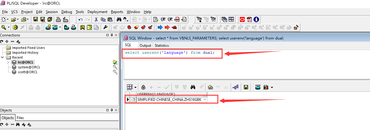Toggle the result grid lock icon
This screenshot has height=130, width=370.
143,87
